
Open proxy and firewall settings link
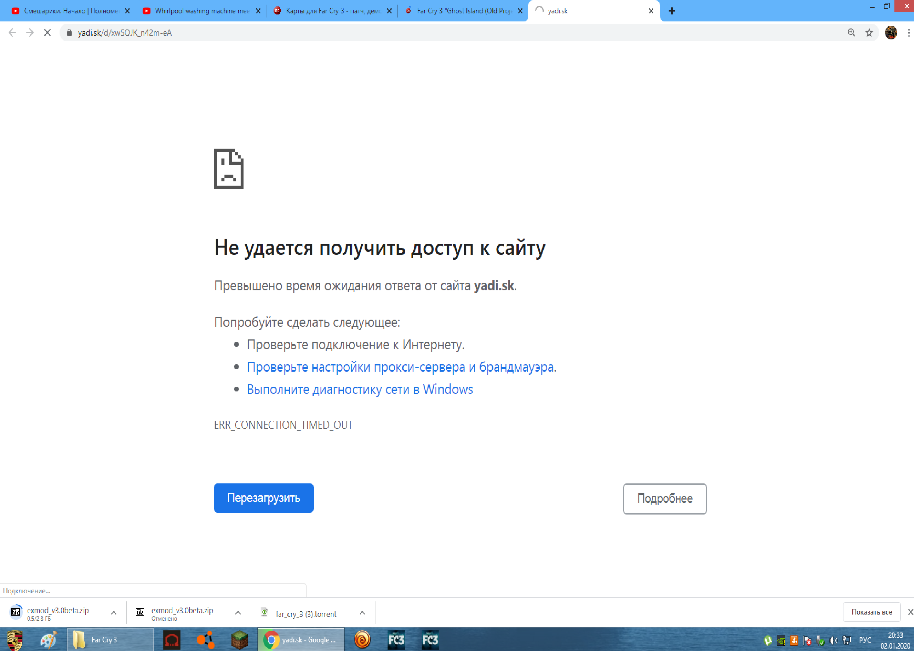pos(401,367)
